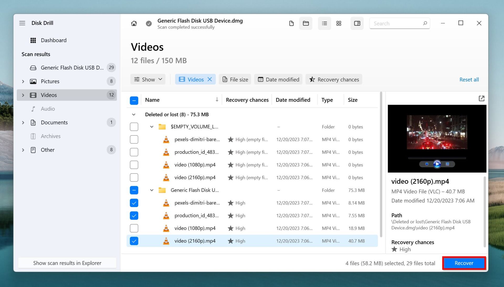Select all files via header checkbox
This screenshot has width=504, height=287.
134,100
